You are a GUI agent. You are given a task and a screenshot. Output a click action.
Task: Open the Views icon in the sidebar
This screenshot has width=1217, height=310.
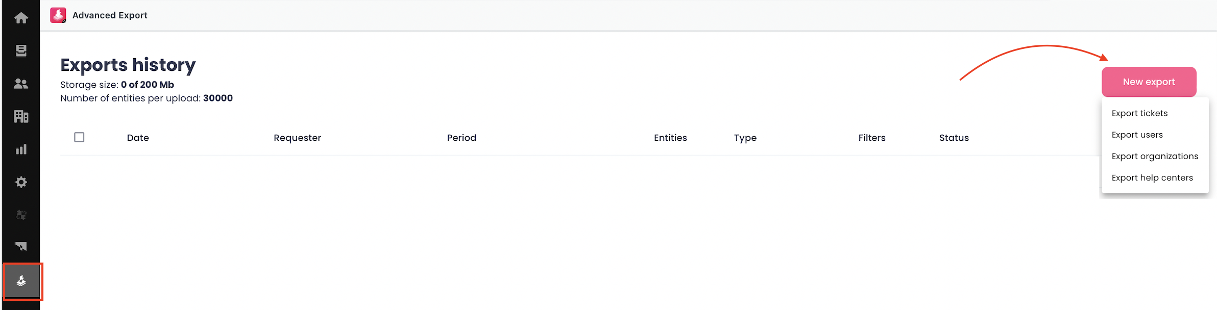coord(21,50)
